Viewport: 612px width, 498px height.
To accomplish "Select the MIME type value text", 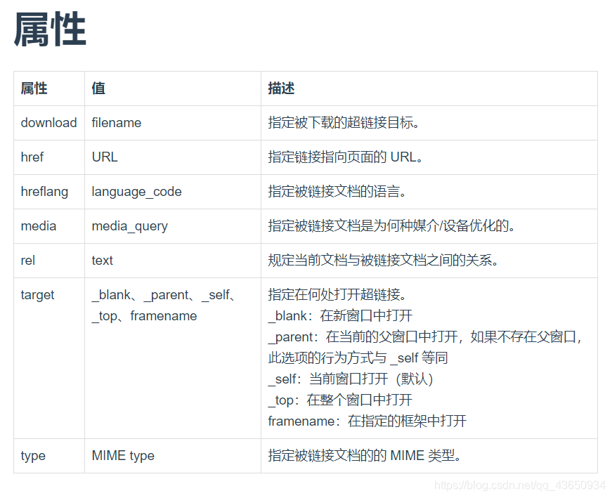I will click(122, 456).
